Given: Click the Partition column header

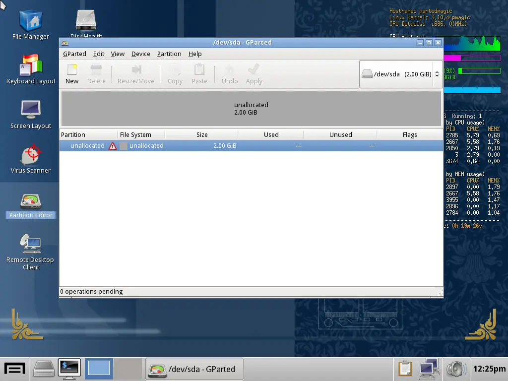Looking at the screenshot, I should click(x=89, y=135).
